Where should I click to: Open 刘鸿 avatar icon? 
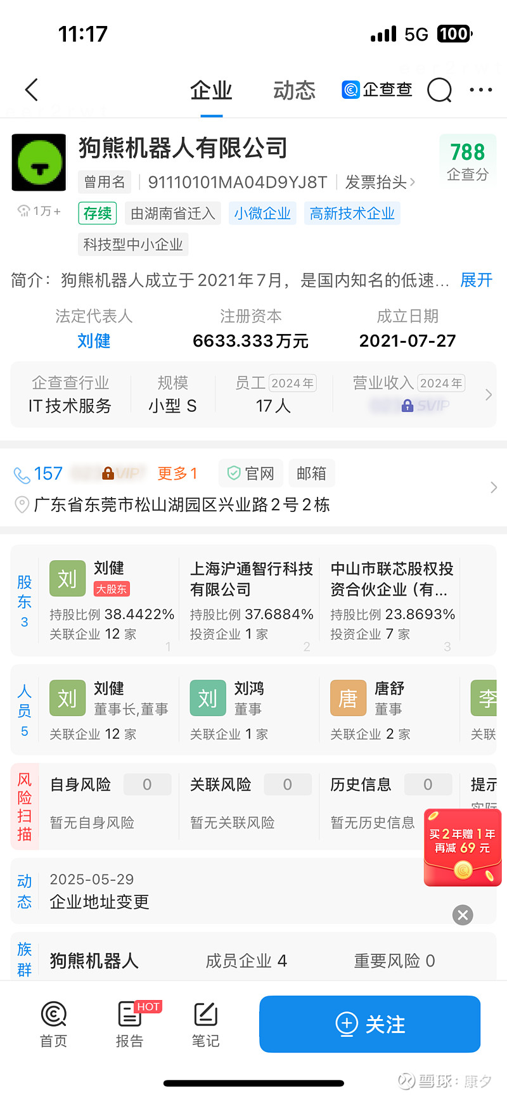point(208,698)
